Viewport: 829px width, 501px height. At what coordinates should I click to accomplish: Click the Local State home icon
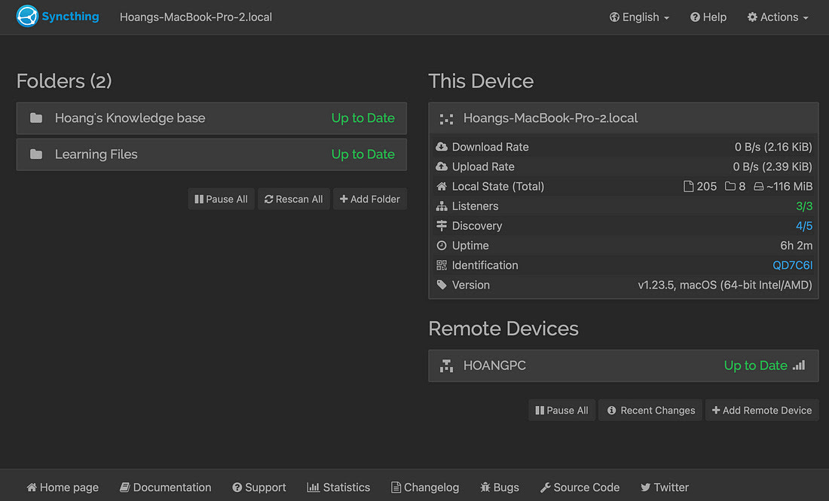click(x=442, y=186)
